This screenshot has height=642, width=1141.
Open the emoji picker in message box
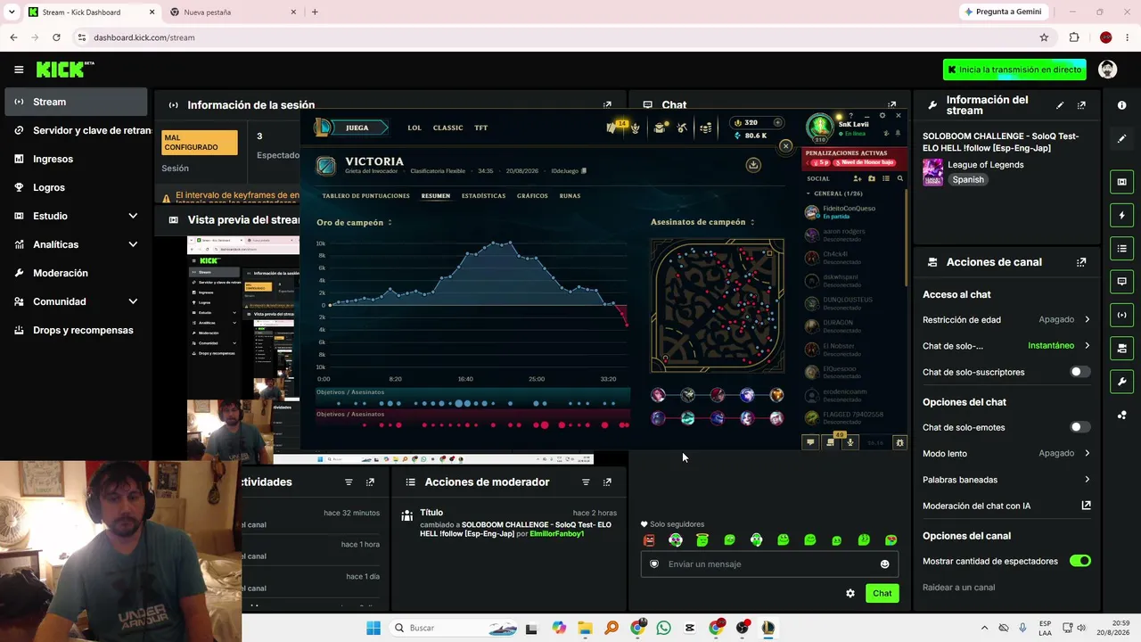(884, 564)
